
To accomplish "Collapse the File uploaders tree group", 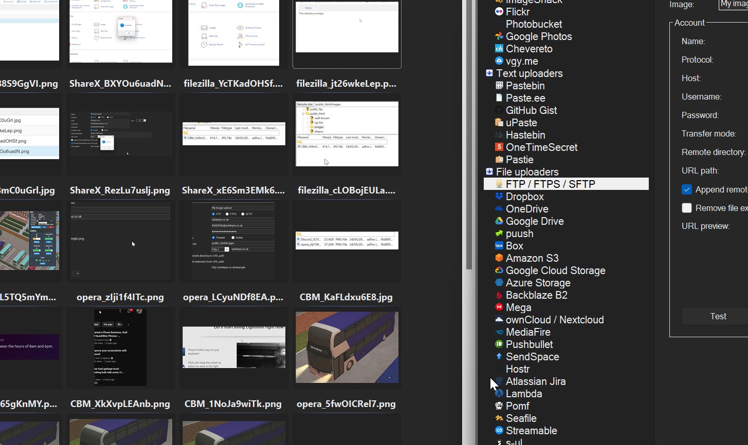I will pyautogui.click(x=489, y=172).
